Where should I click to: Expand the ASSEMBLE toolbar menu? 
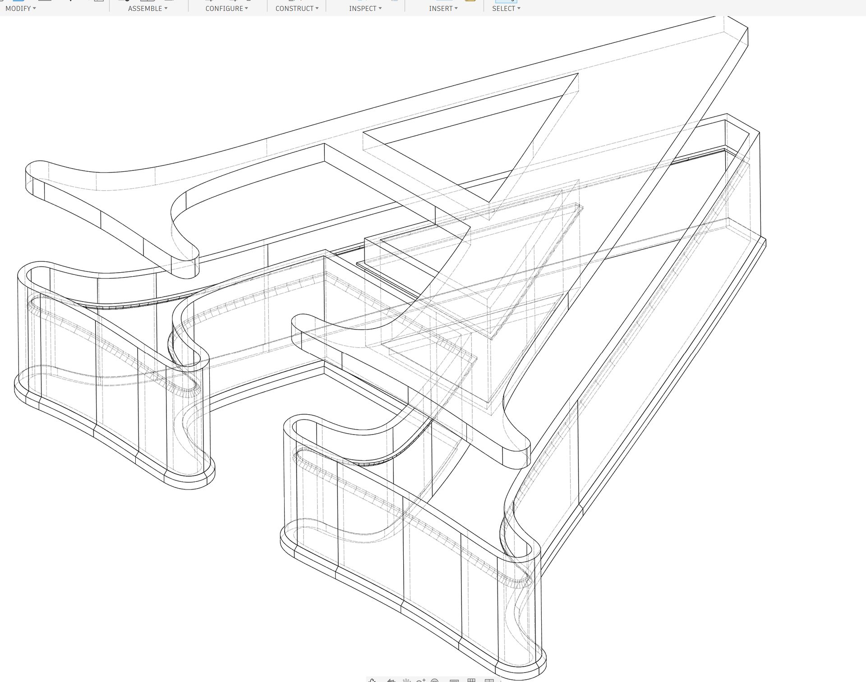click(147, 9)
